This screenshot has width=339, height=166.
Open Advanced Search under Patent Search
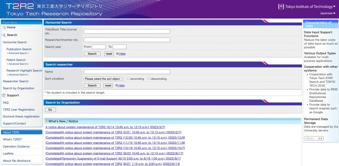coord(18,64)
